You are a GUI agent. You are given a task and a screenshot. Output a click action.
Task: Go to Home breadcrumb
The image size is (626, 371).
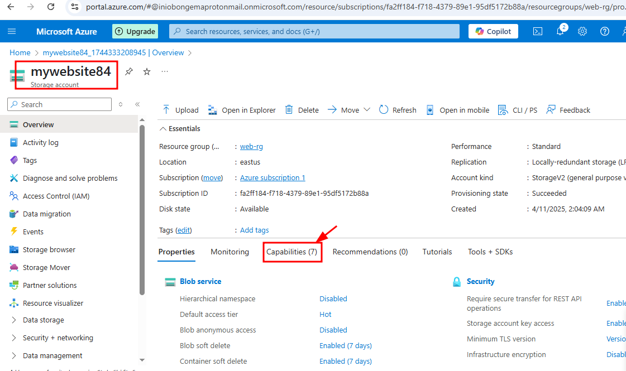click(20, 52)
